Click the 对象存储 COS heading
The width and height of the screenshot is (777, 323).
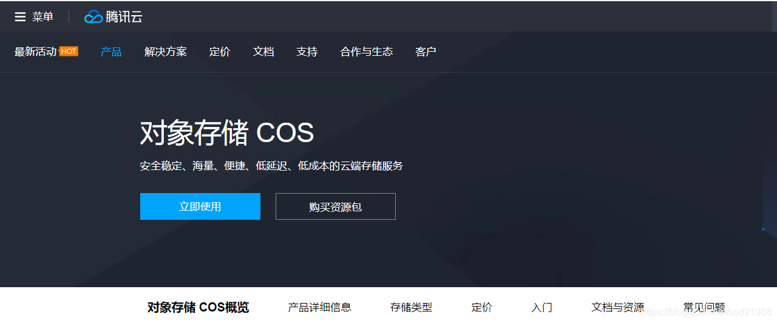[x=227, y=132]
